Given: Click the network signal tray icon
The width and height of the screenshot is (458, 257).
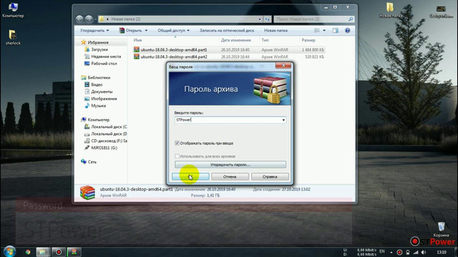Looking at the screenshot, I should click(x=416, y=252).
